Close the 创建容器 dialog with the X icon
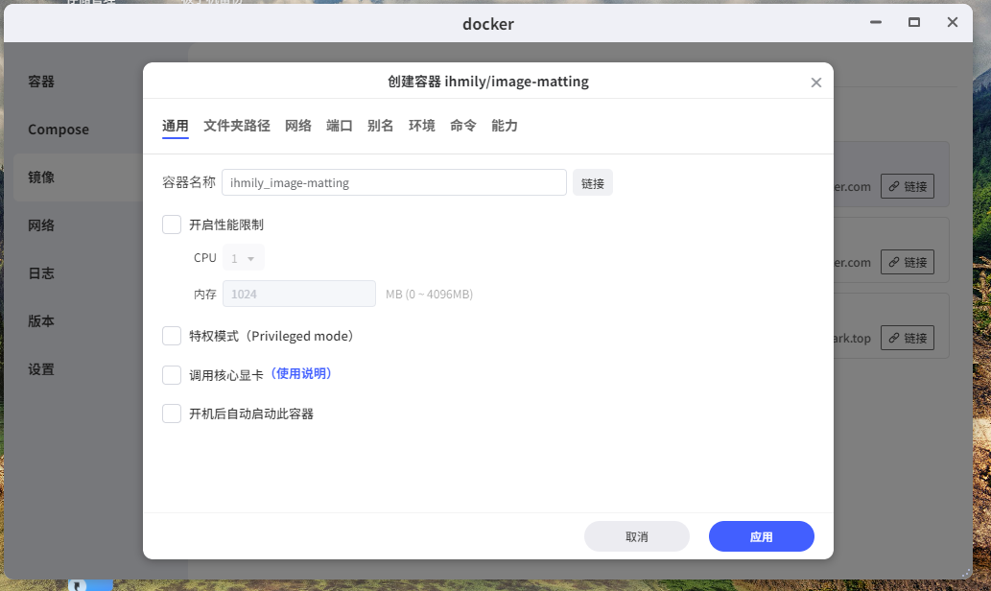Viewport: 991px width, 591px height. [816, 83]
